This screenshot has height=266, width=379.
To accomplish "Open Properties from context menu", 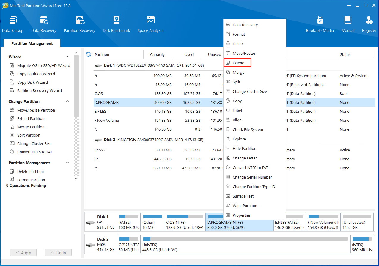I will coord(255,215).
